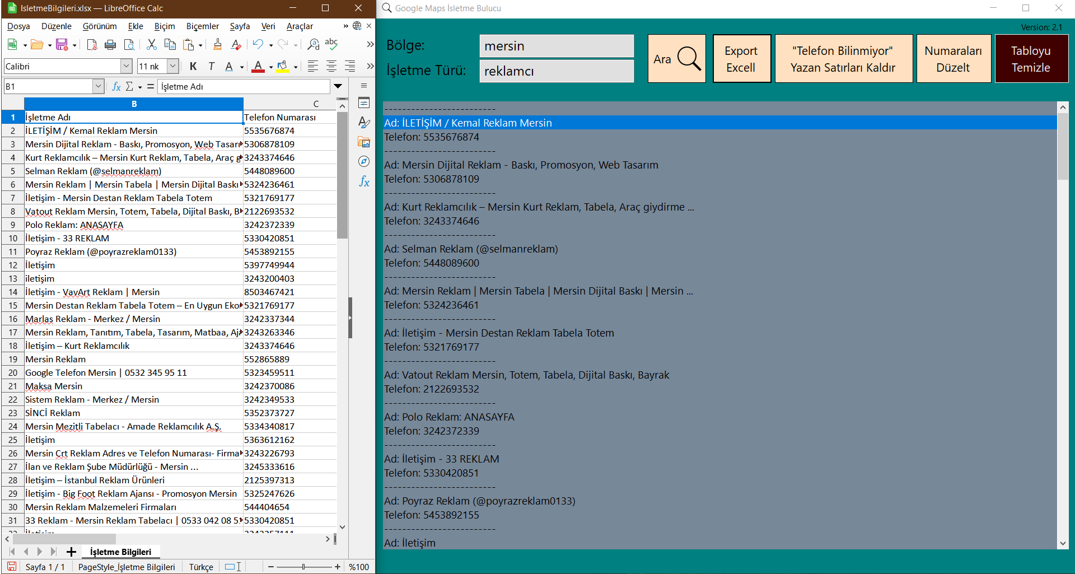Click Clear Direct Formatting icon
Viewport: 1075px width, 574px height.
[236, 44]
